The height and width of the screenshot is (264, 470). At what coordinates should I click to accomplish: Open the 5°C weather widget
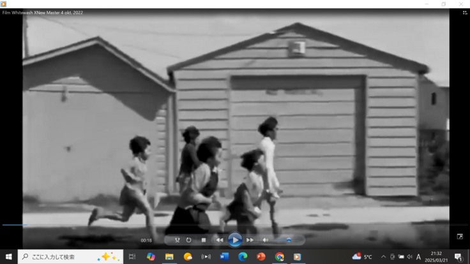click(x=362, y=256)
